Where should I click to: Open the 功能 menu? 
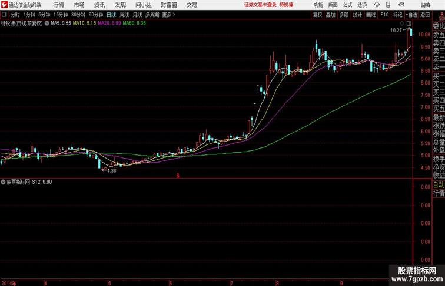[318, 5]
